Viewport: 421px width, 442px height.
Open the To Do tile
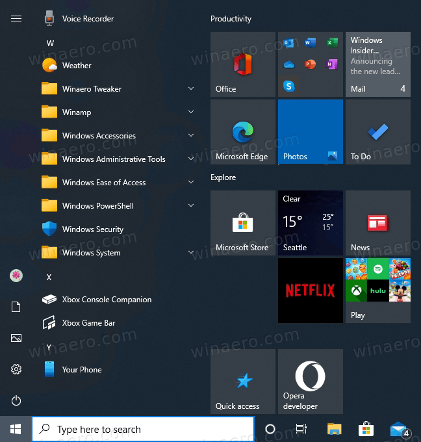(x=378, y=132)
